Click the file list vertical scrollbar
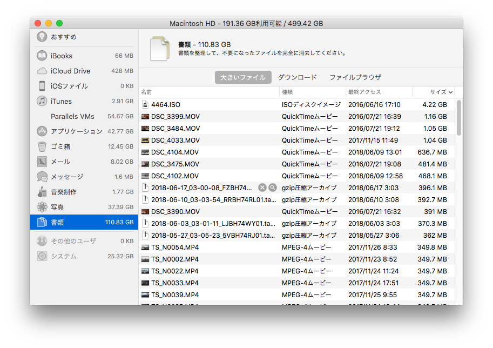The image size is (493, 348). tap(459, 117)
